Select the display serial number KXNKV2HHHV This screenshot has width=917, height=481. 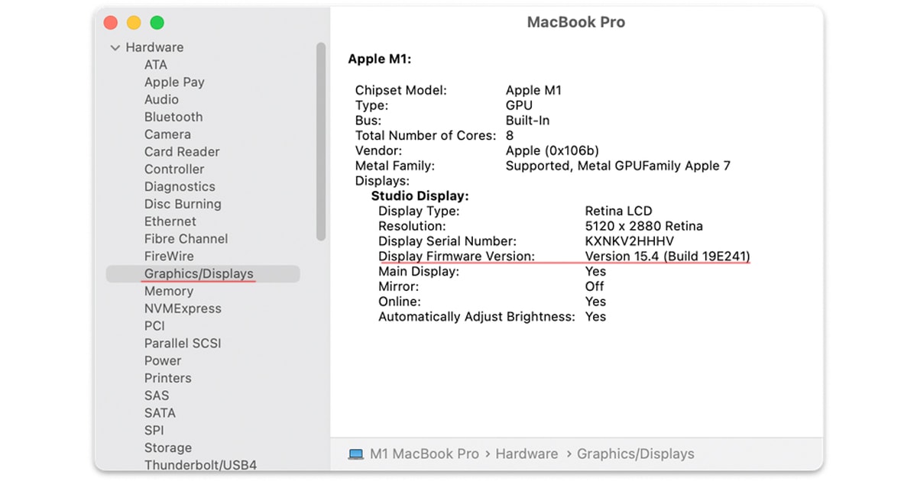630,241
